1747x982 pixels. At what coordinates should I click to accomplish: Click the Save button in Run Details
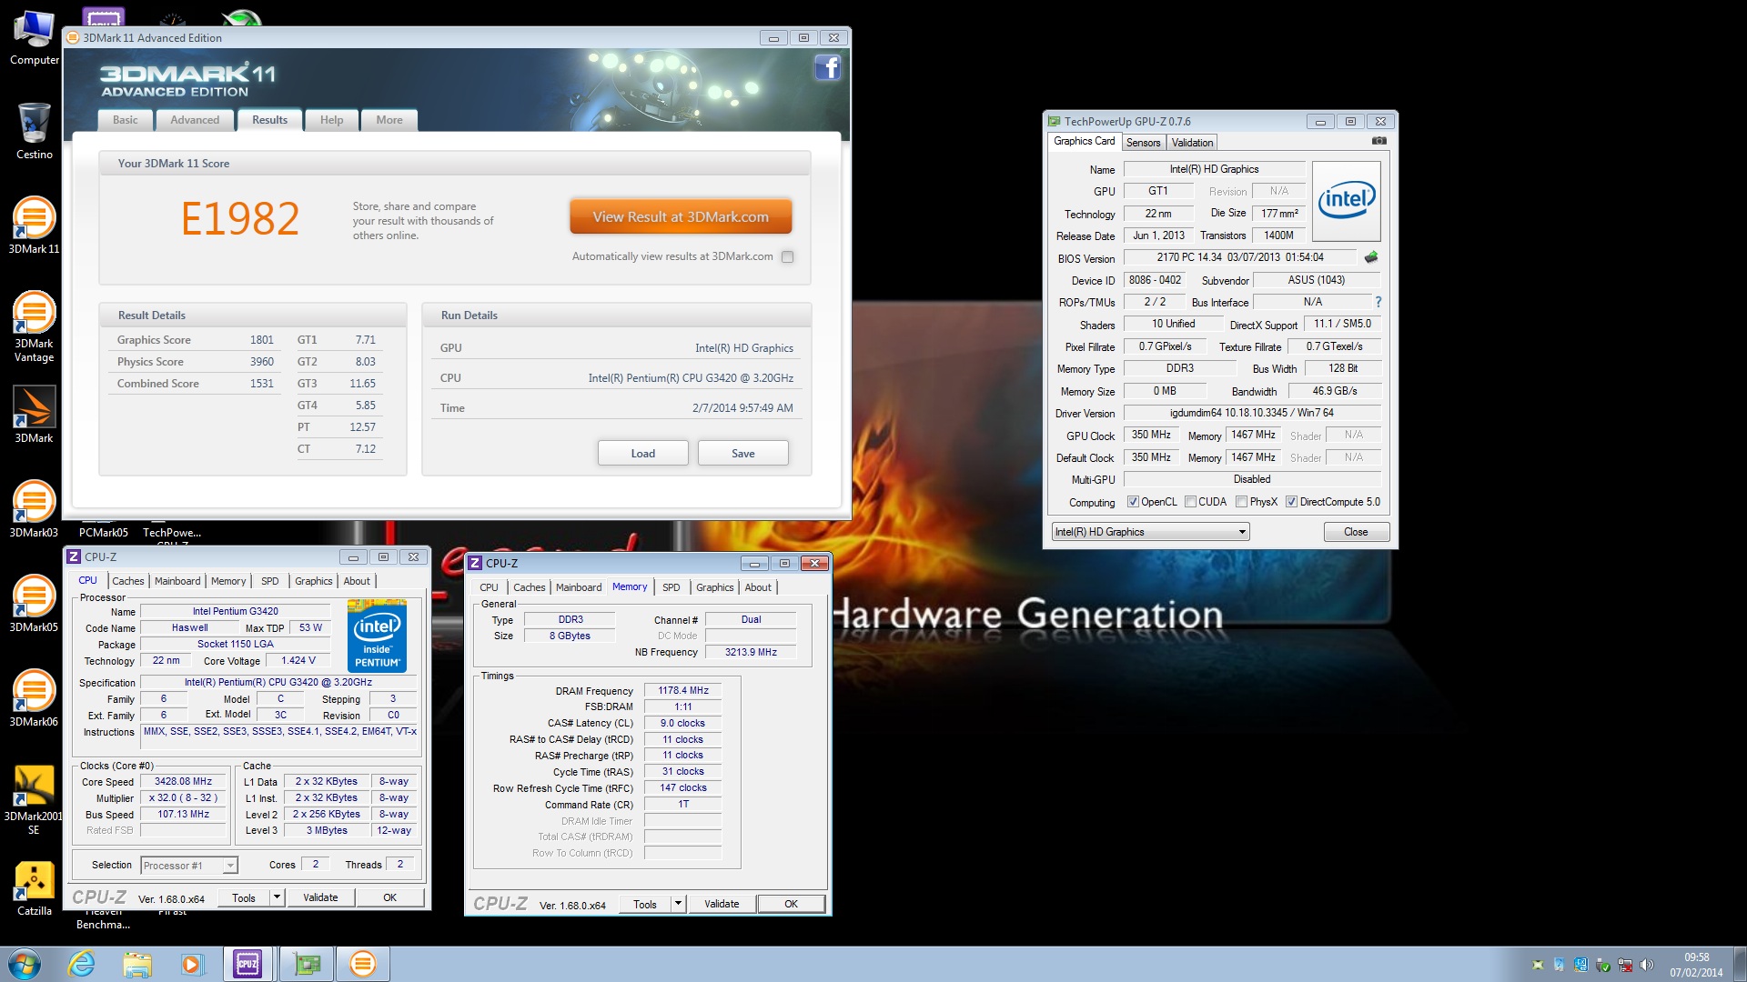(743, 454)
